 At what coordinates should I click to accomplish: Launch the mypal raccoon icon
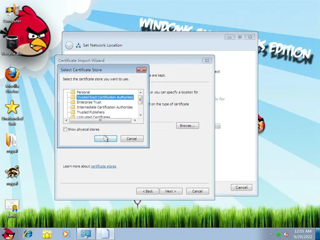click(12, 176)
